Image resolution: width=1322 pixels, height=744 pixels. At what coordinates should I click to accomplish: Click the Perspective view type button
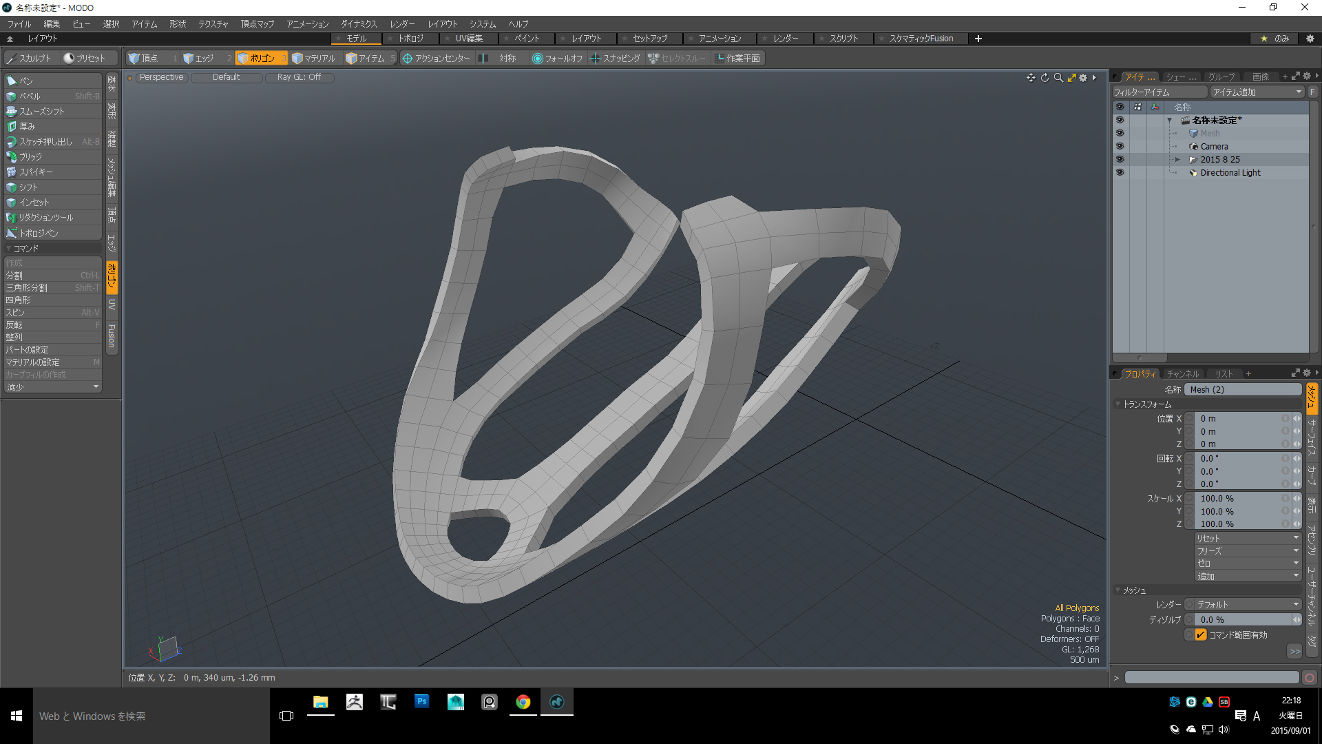(161, 77)
